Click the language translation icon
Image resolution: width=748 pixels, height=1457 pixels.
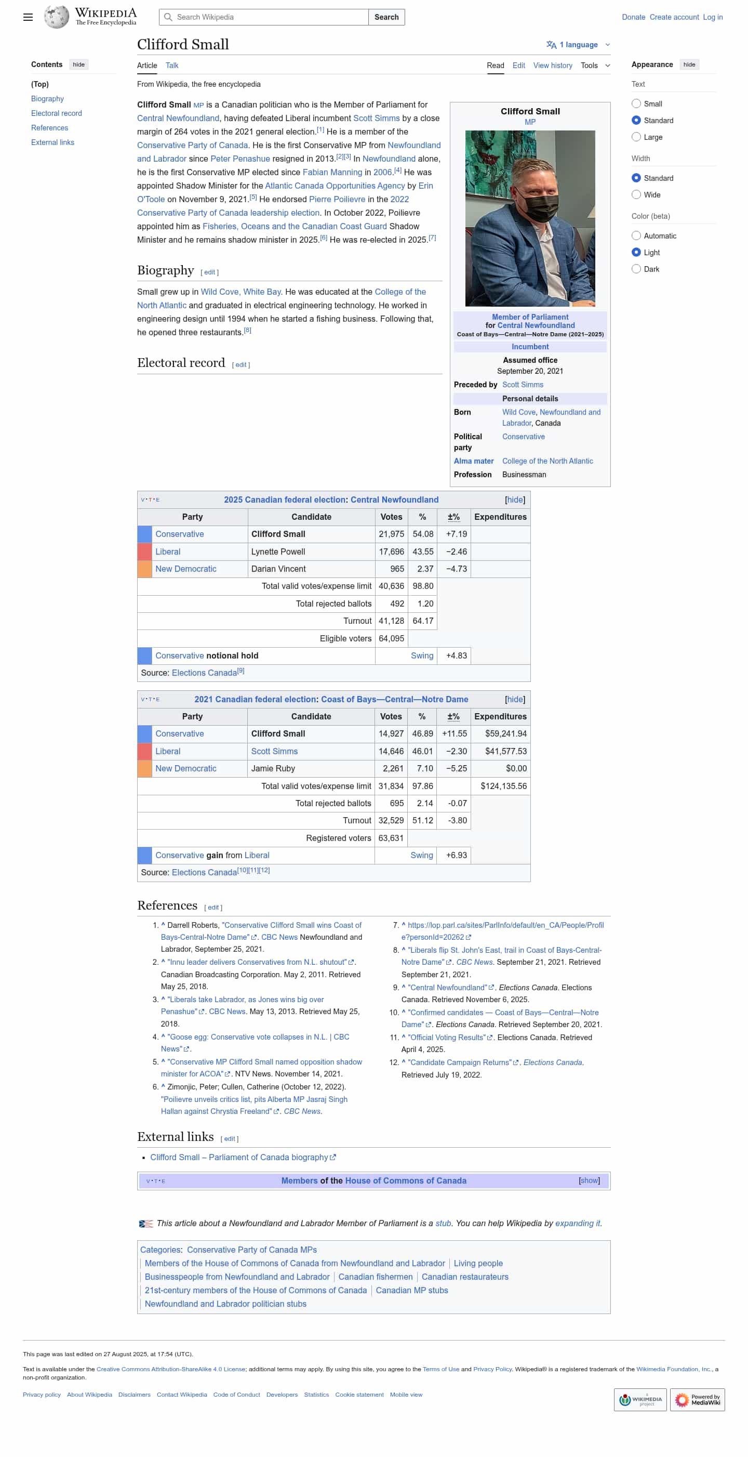[x=551, y=45]
